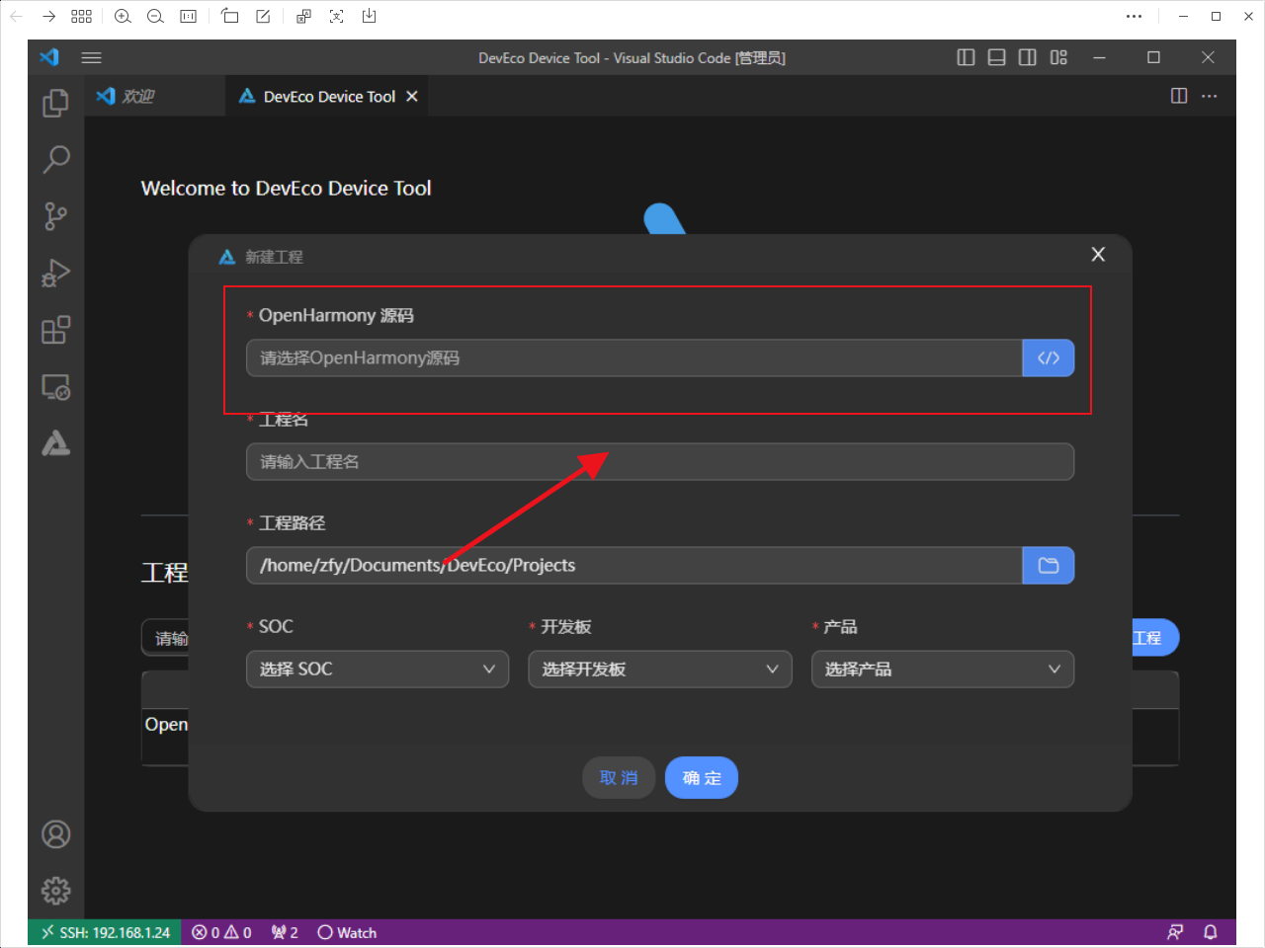1265x948 pixels.
Task: Open the VS Code hamburger menu
Action: [x=92, y=57]
